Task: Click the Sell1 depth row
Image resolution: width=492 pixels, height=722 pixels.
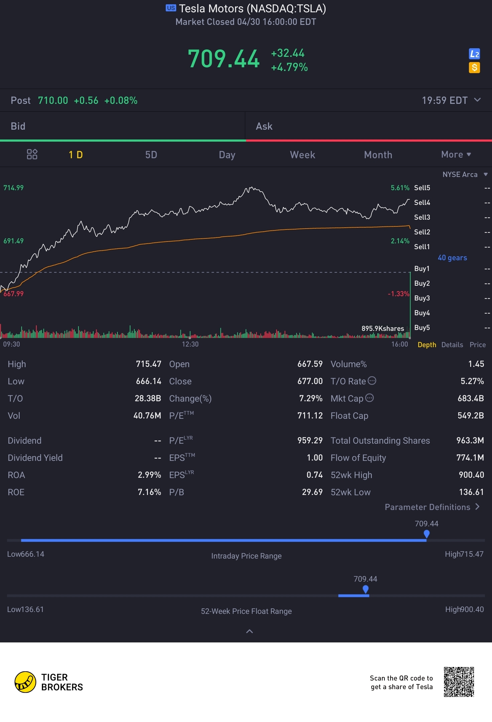Action: pyautogui.click(x=452, y=247)
